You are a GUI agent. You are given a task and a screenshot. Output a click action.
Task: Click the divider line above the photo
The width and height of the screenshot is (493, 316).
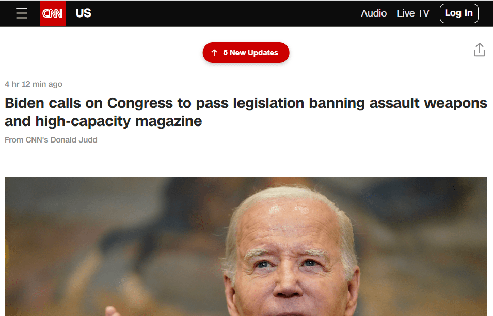(x=246, y=166)
